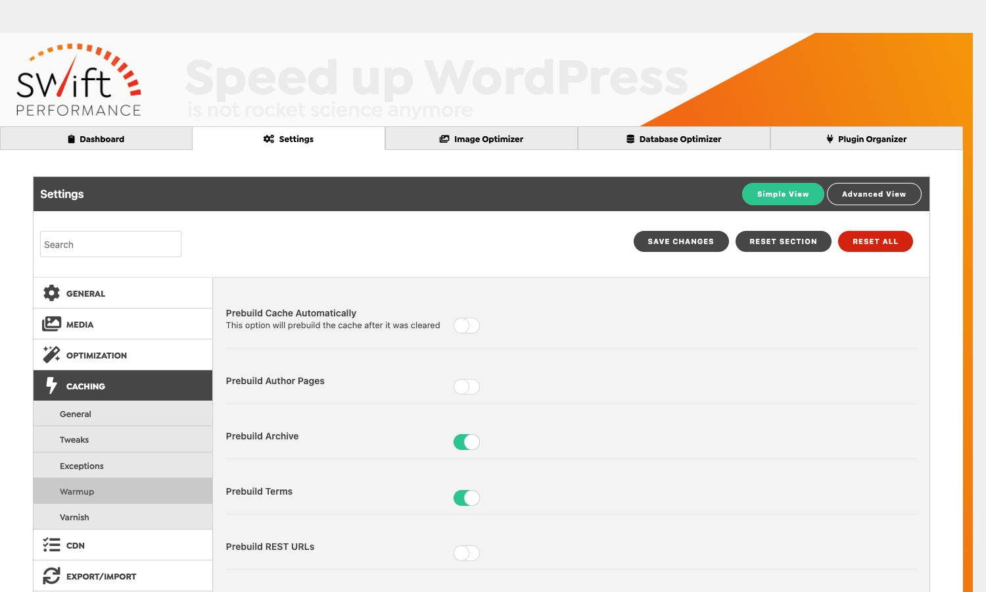Open the Tweaks caching subsection
The height and width of the screenshot is (592, 986).
123,439
